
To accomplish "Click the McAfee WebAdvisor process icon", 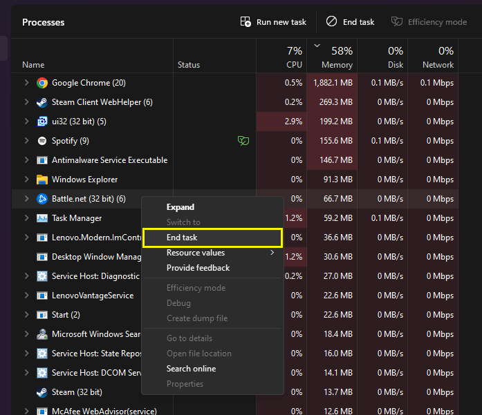I will click(x=42, y=411).
